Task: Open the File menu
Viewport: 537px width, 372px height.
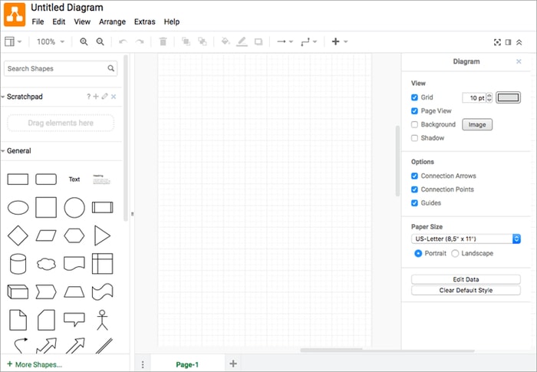Action: [38, 21]
